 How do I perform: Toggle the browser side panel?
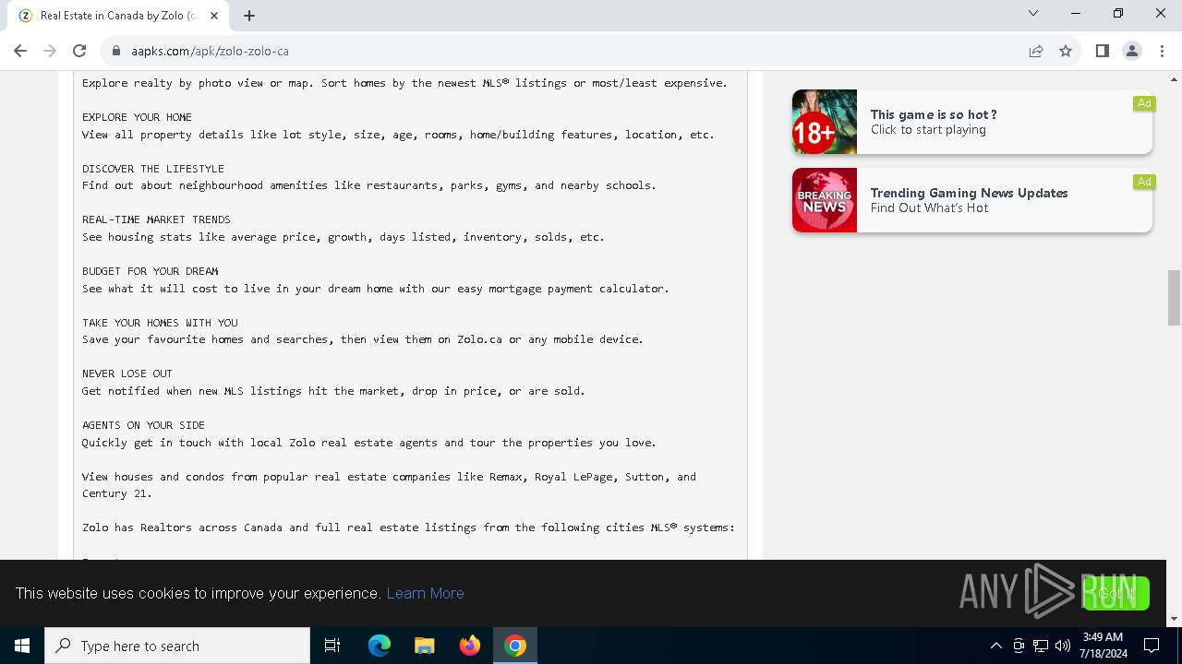click(x=1102, y=51)
